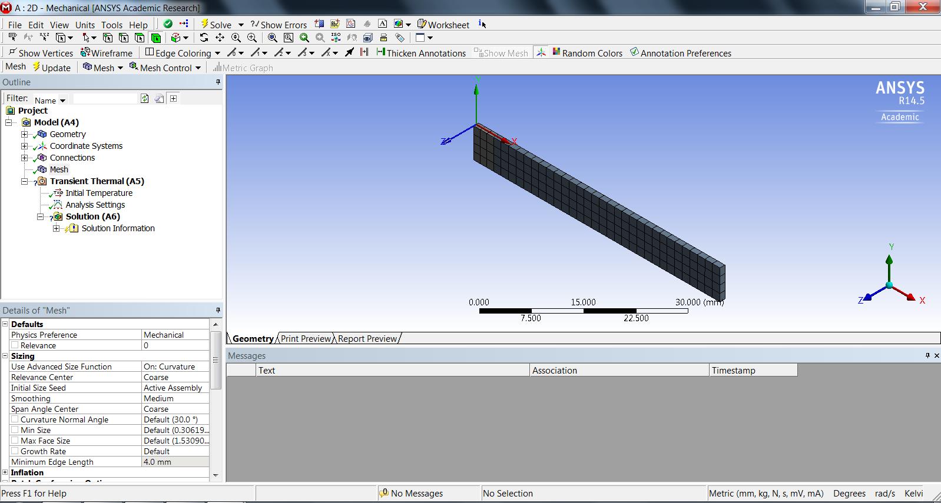This screenshot has width=941, height=503.
Task: Open the Worksheet view
Action: pyautogui.click(x=443, y=24)
